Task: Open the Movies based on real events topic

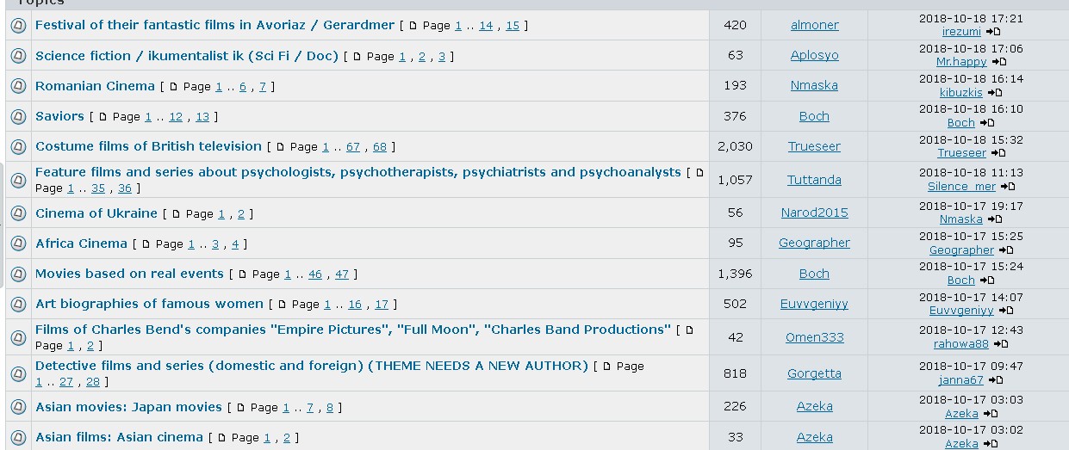Action: click(129, 274)
